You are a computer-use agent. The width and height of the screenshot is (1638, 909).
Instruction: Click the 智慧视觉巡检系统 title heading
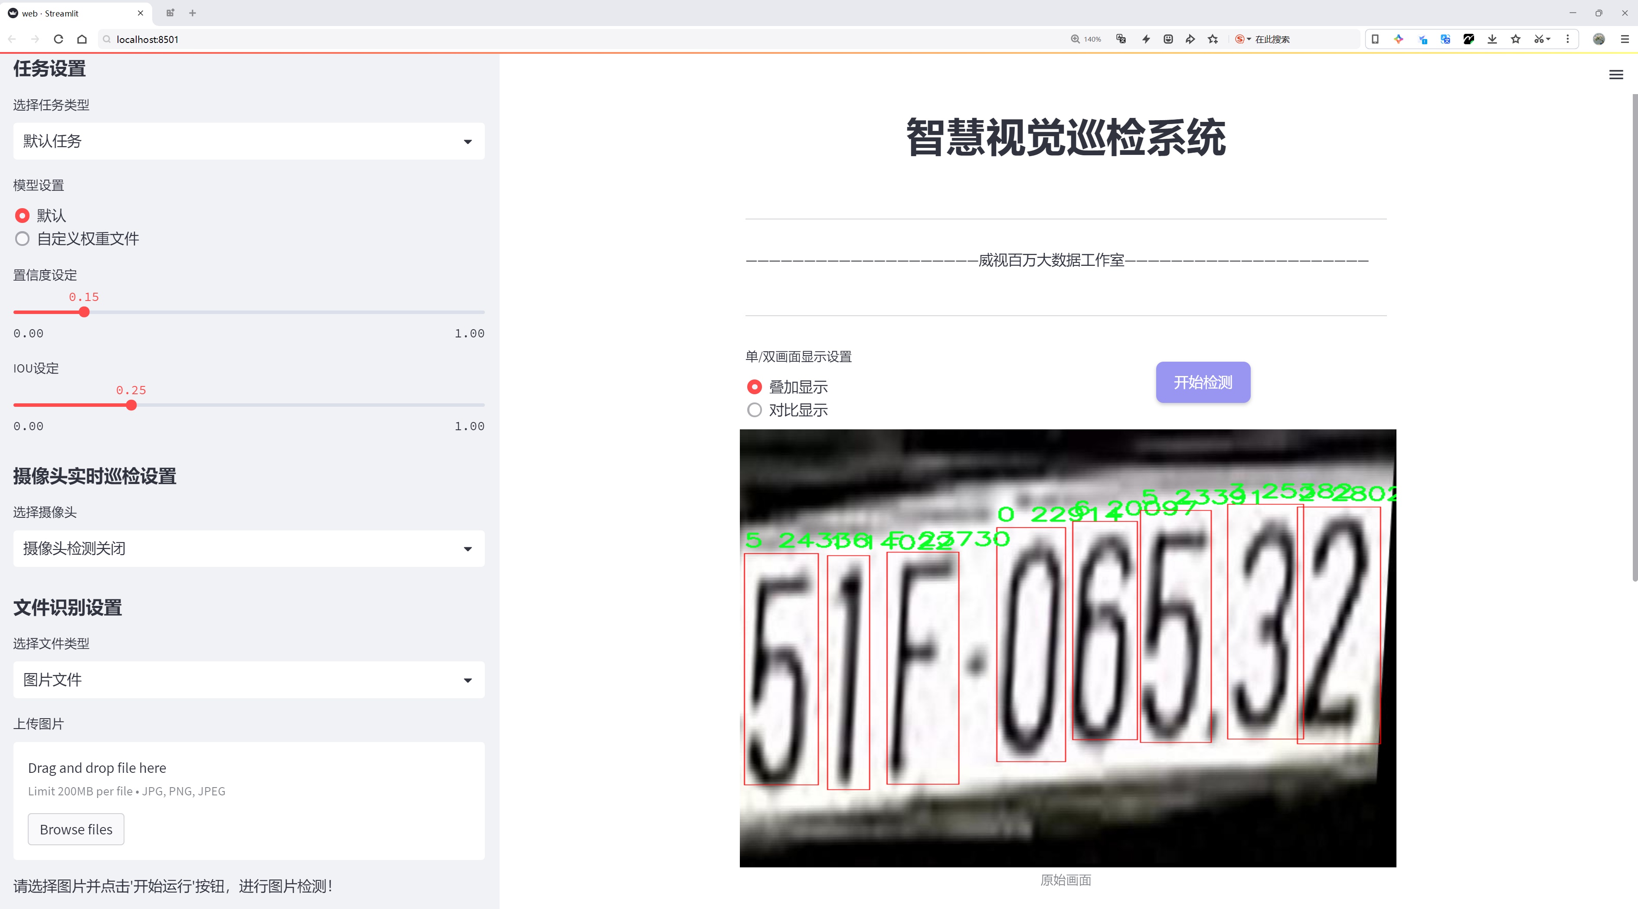pos(1066,137)
